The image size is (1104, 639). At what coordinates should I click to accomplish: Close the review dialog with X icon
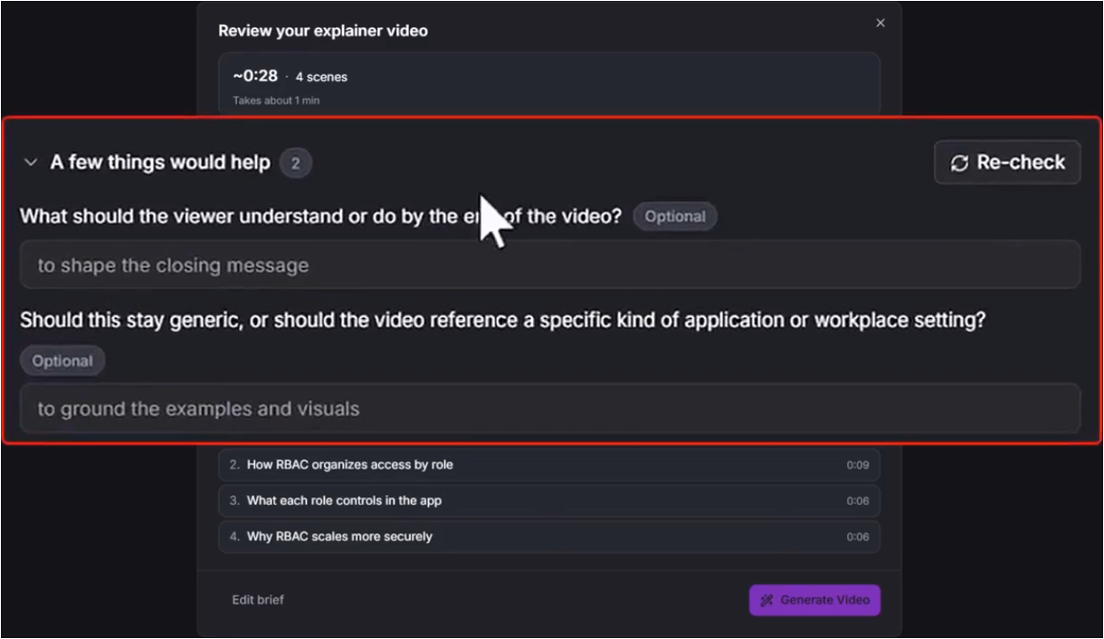(880, 24)
